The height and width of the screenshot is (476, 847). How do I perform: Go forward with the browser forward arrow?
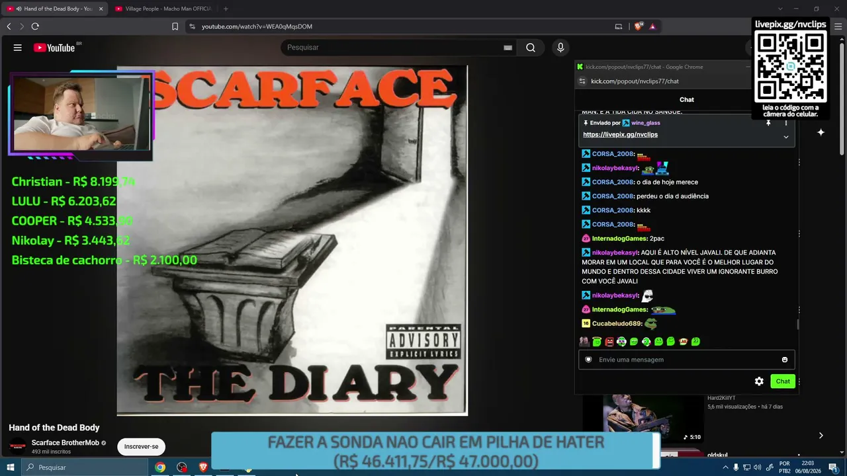click(x=22, y=26)
